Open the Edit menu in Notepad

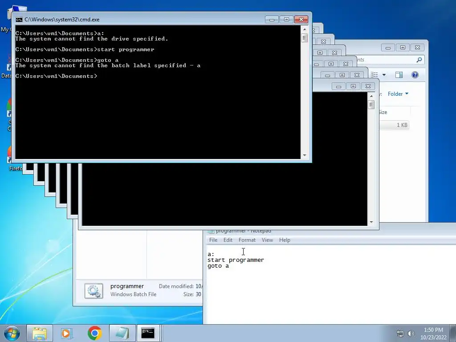(228, 240)
